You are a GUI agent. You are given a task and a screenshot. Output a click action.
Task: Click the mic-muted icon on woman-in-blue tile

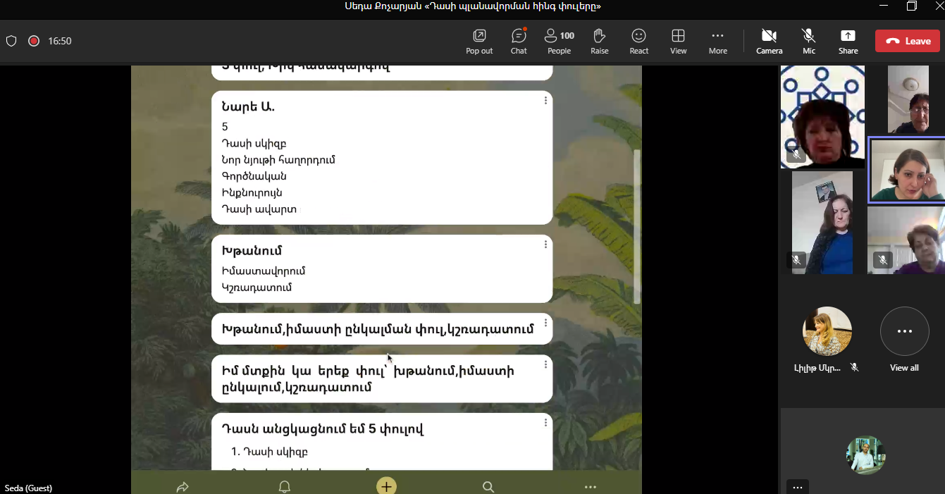click(x=796, y=260)
